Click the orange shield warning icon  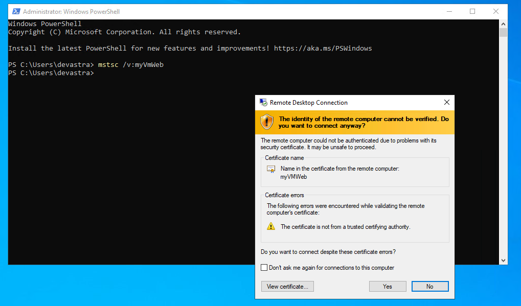tap(267, 122)
